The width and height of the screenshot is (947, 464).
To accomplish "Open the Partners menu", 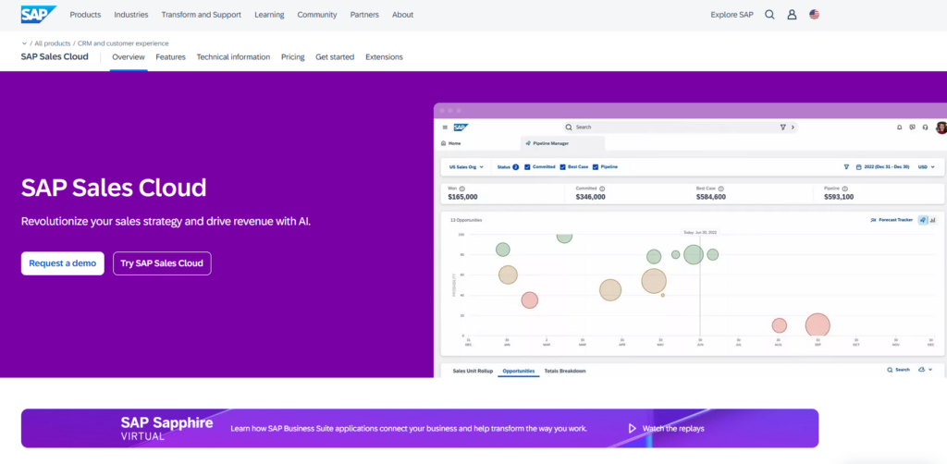I will click(364, 15).
